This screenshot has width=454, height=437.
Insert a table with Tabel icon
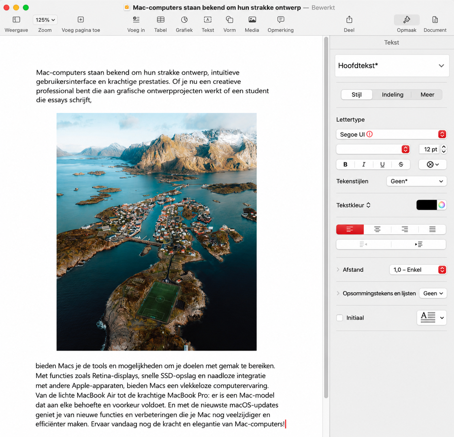[x=161, y=20]
